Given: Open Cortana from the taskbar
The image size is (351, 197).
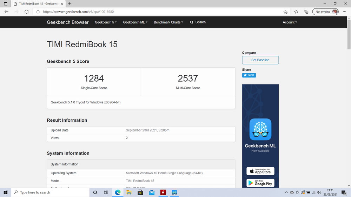Looking at the screenshot, I should click(95, 192).
